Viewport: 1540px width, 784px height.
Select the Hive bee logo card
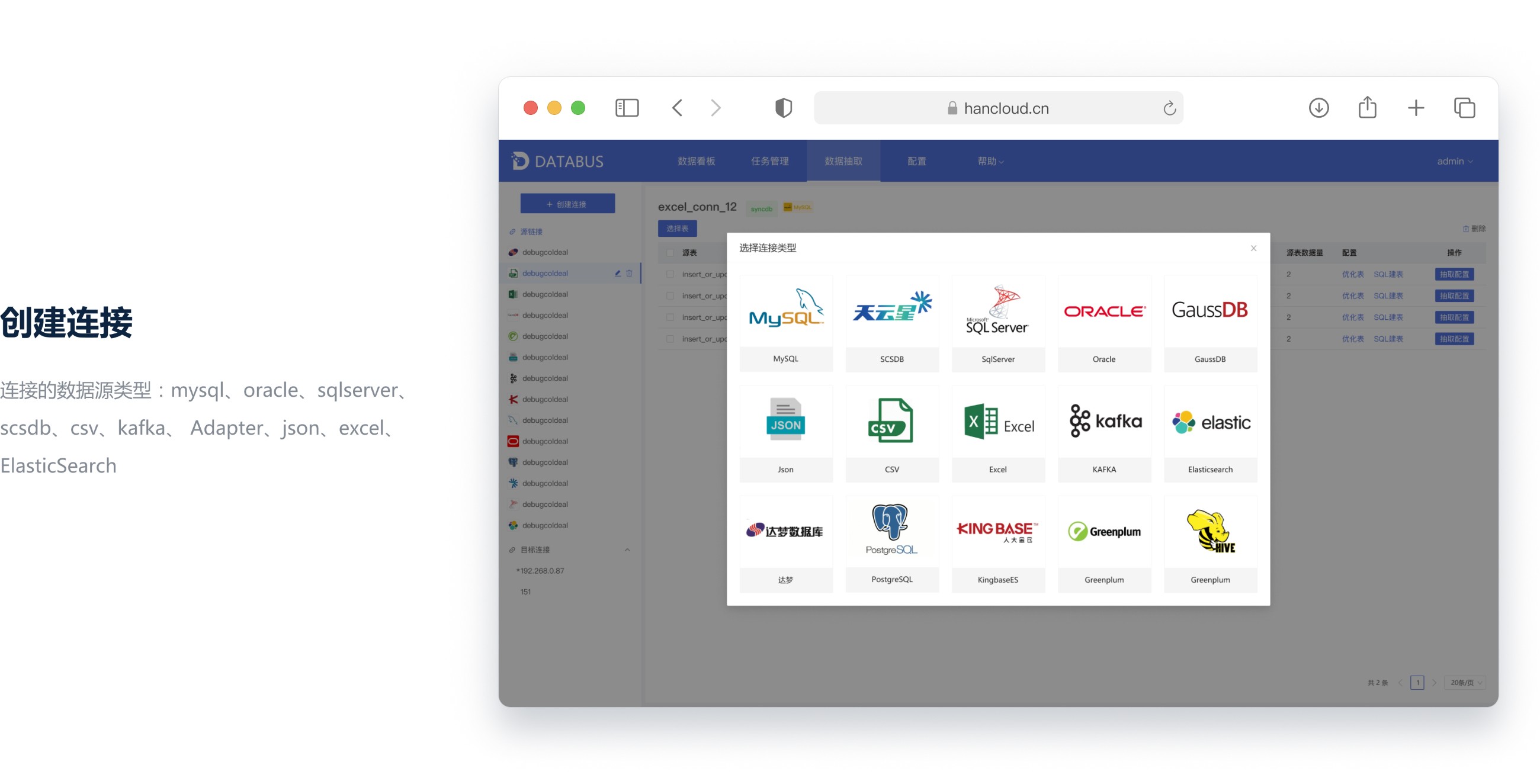click(x=1210, y=544)
